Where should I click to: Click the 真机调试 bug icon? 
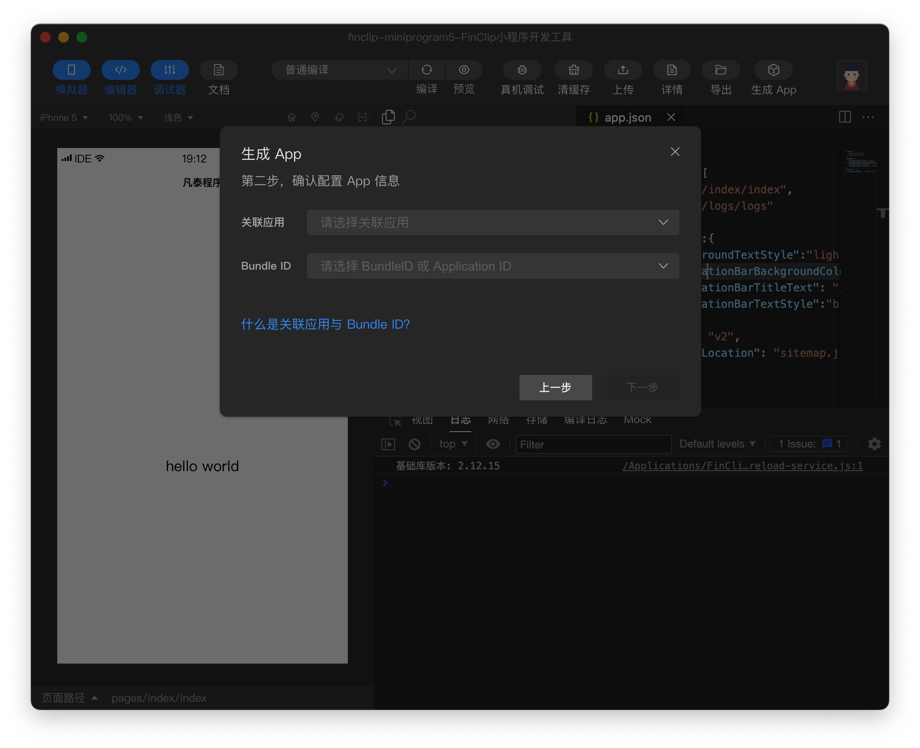(522, 70)
